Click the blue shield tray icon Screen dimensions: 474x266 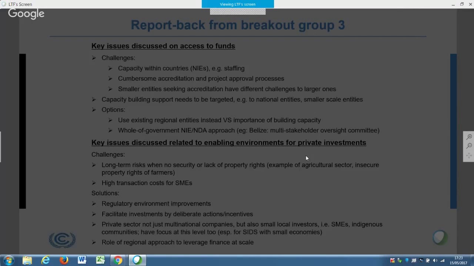[407, 260]
